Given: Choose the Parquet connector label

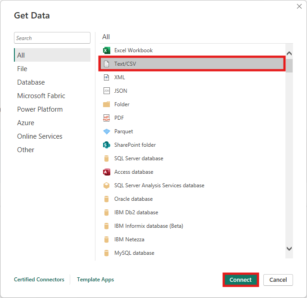Looking at the screenshot, I should 123,131.
